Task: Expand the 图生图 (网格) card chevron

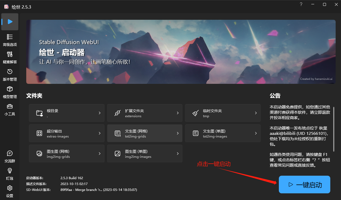Action: point(100,154)
